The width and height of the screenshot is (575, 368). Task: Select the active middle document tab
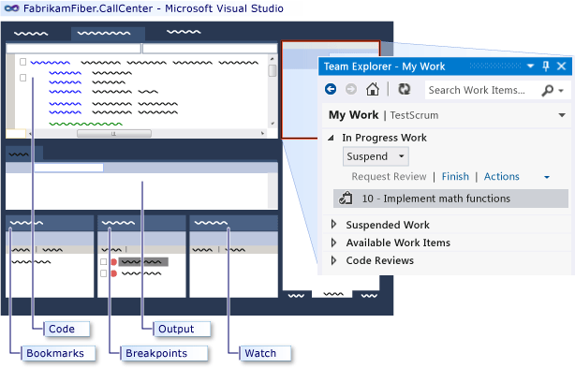[108, 34]
